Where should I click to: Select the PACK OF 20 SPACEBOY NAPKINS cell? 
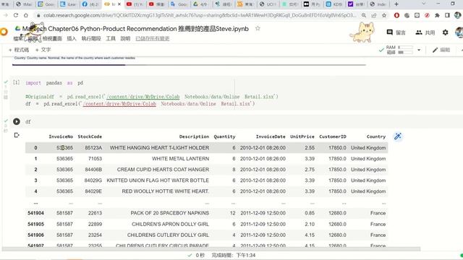click(x=170, y=213)
